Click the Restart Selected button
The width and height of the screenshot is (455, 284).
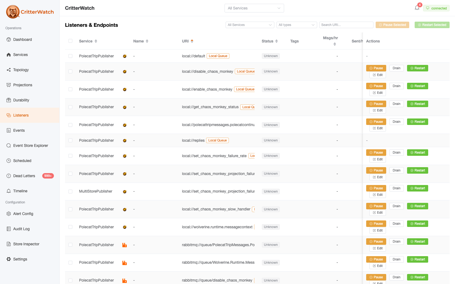432,25
